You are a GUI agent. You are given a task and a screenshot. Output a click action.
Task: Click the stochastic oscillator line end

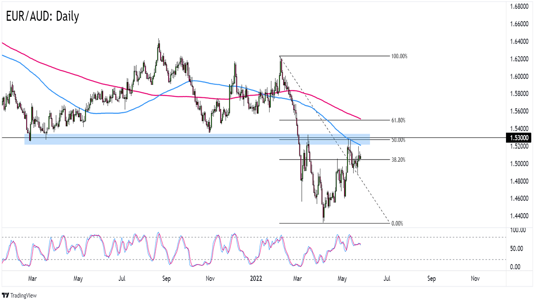point(360,244)
